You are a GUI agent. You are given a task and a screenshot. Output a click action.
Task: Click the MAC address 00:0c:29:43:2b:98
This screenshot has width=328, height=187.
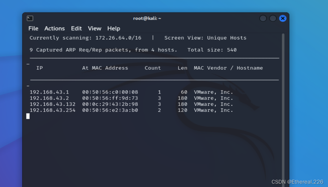(110, 104)
